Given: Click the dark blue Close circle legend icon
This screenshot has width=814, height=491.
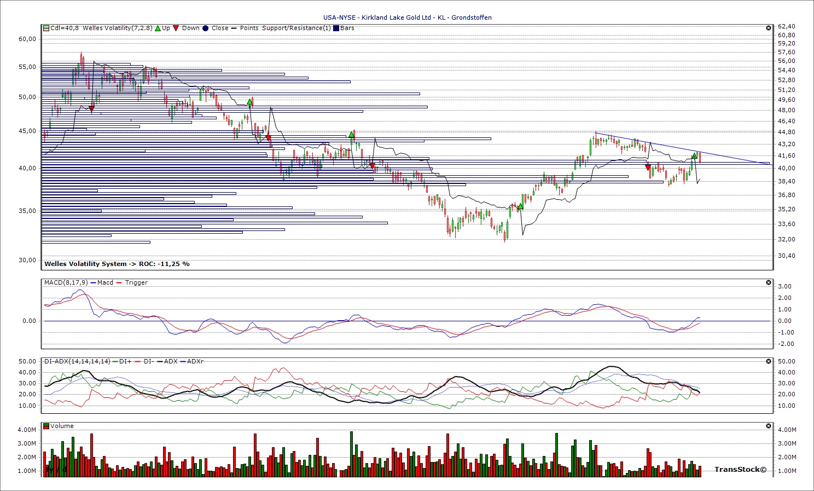Looking at the screenshot, I should tap(206, 28).
